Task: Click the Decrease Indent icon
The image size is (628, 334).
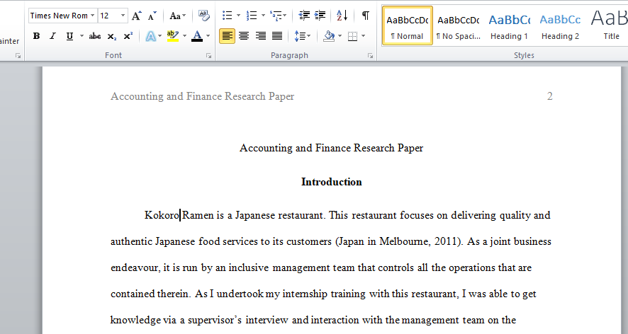Action: tap(304, 16)
